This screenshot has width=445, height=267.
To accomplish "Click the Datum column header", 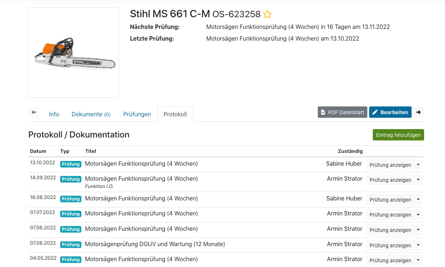I will (38, 151).
